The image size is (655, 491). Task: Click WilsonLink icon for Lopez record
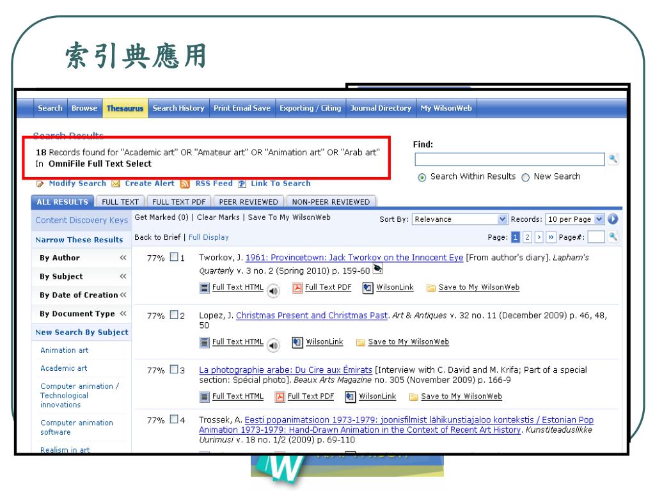pyautogui.click(x=297, y=343)
